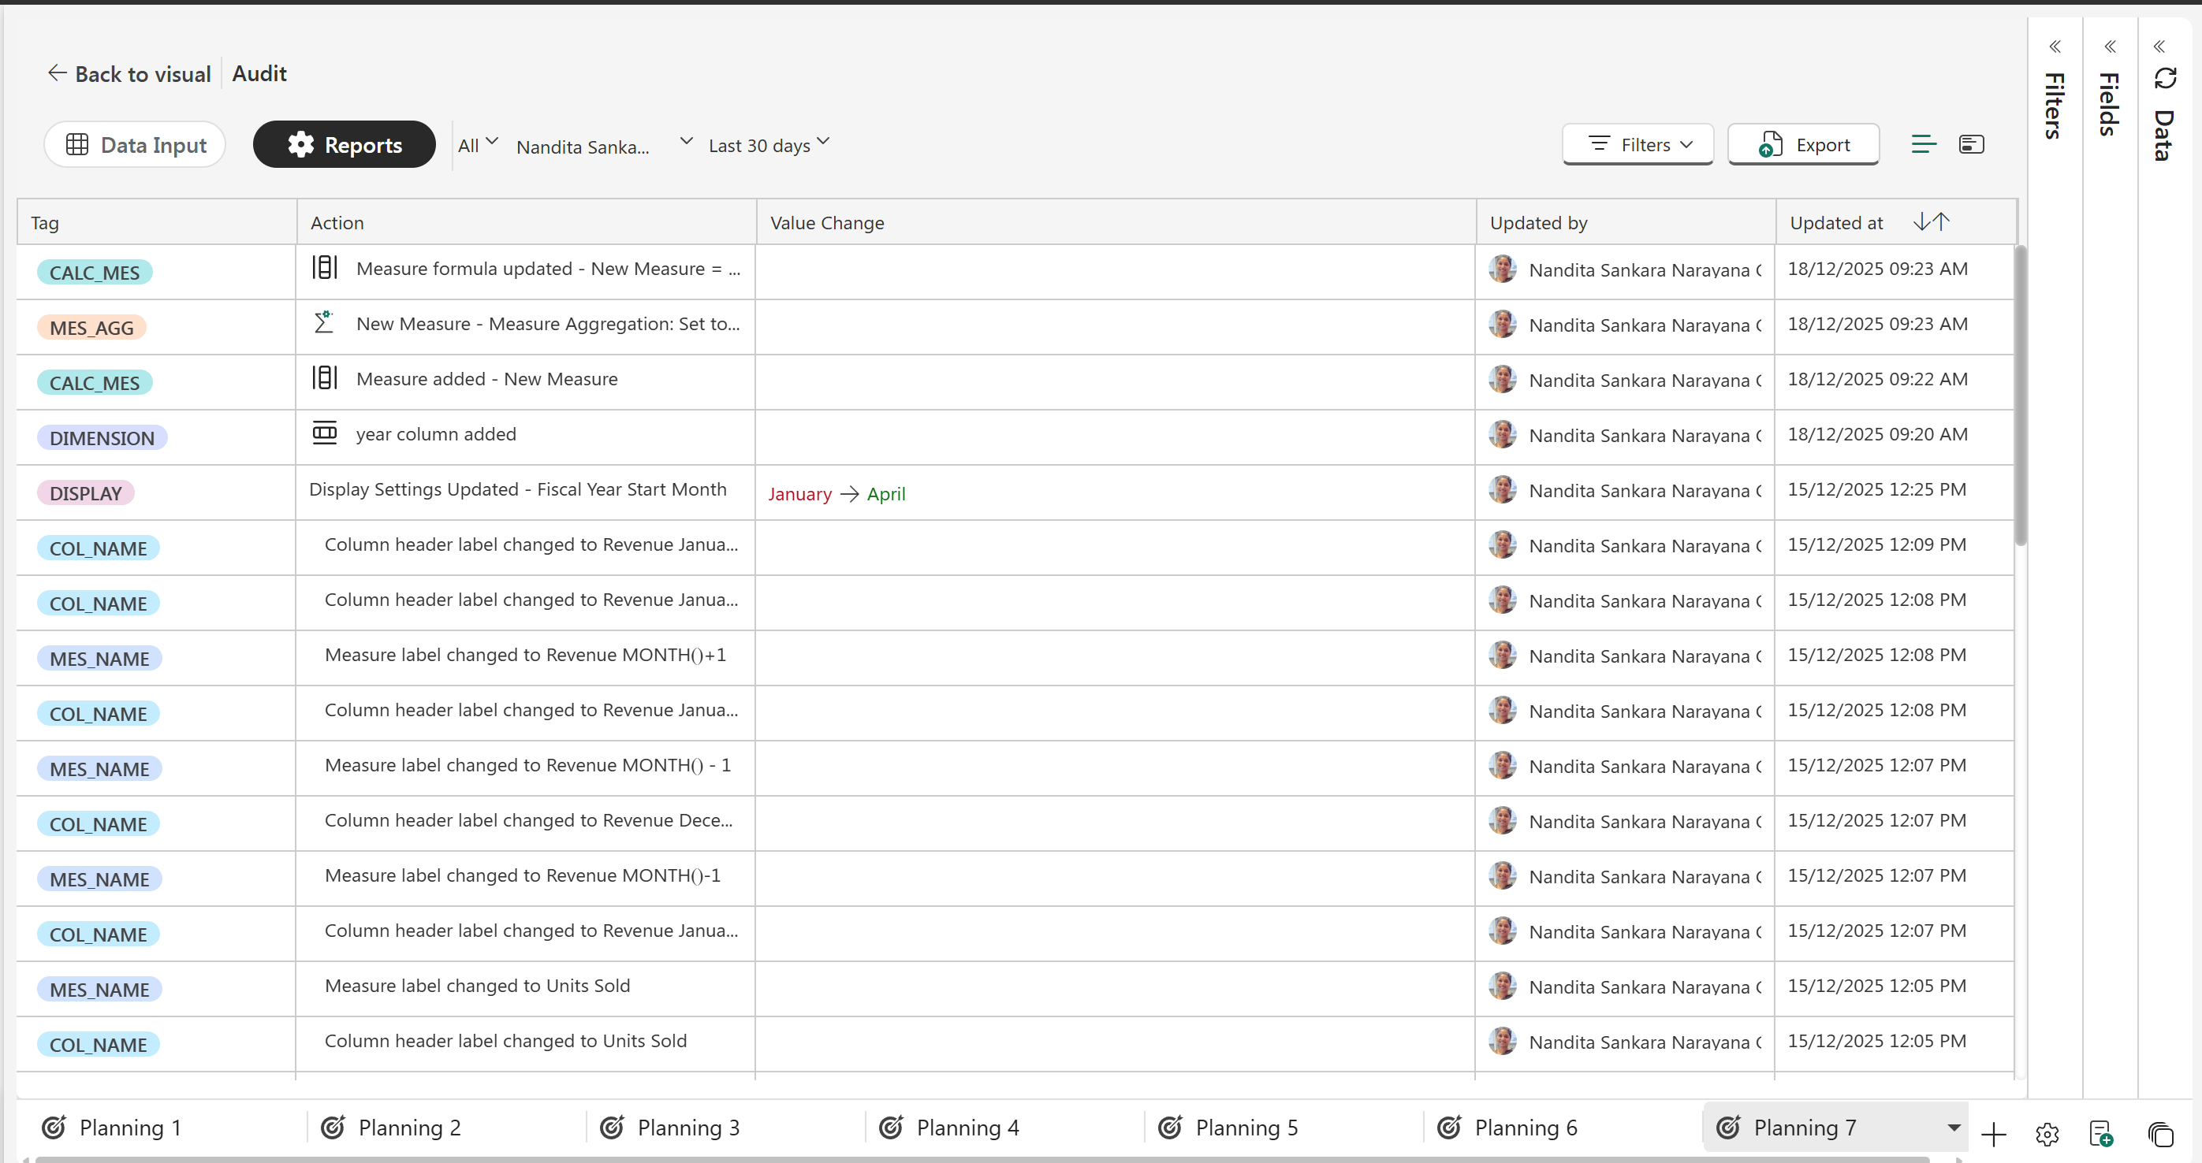Click the add new page plus icon
Image resolution: width=2202 pixels, height=1163 pixels.
tap(1993, 1134)
